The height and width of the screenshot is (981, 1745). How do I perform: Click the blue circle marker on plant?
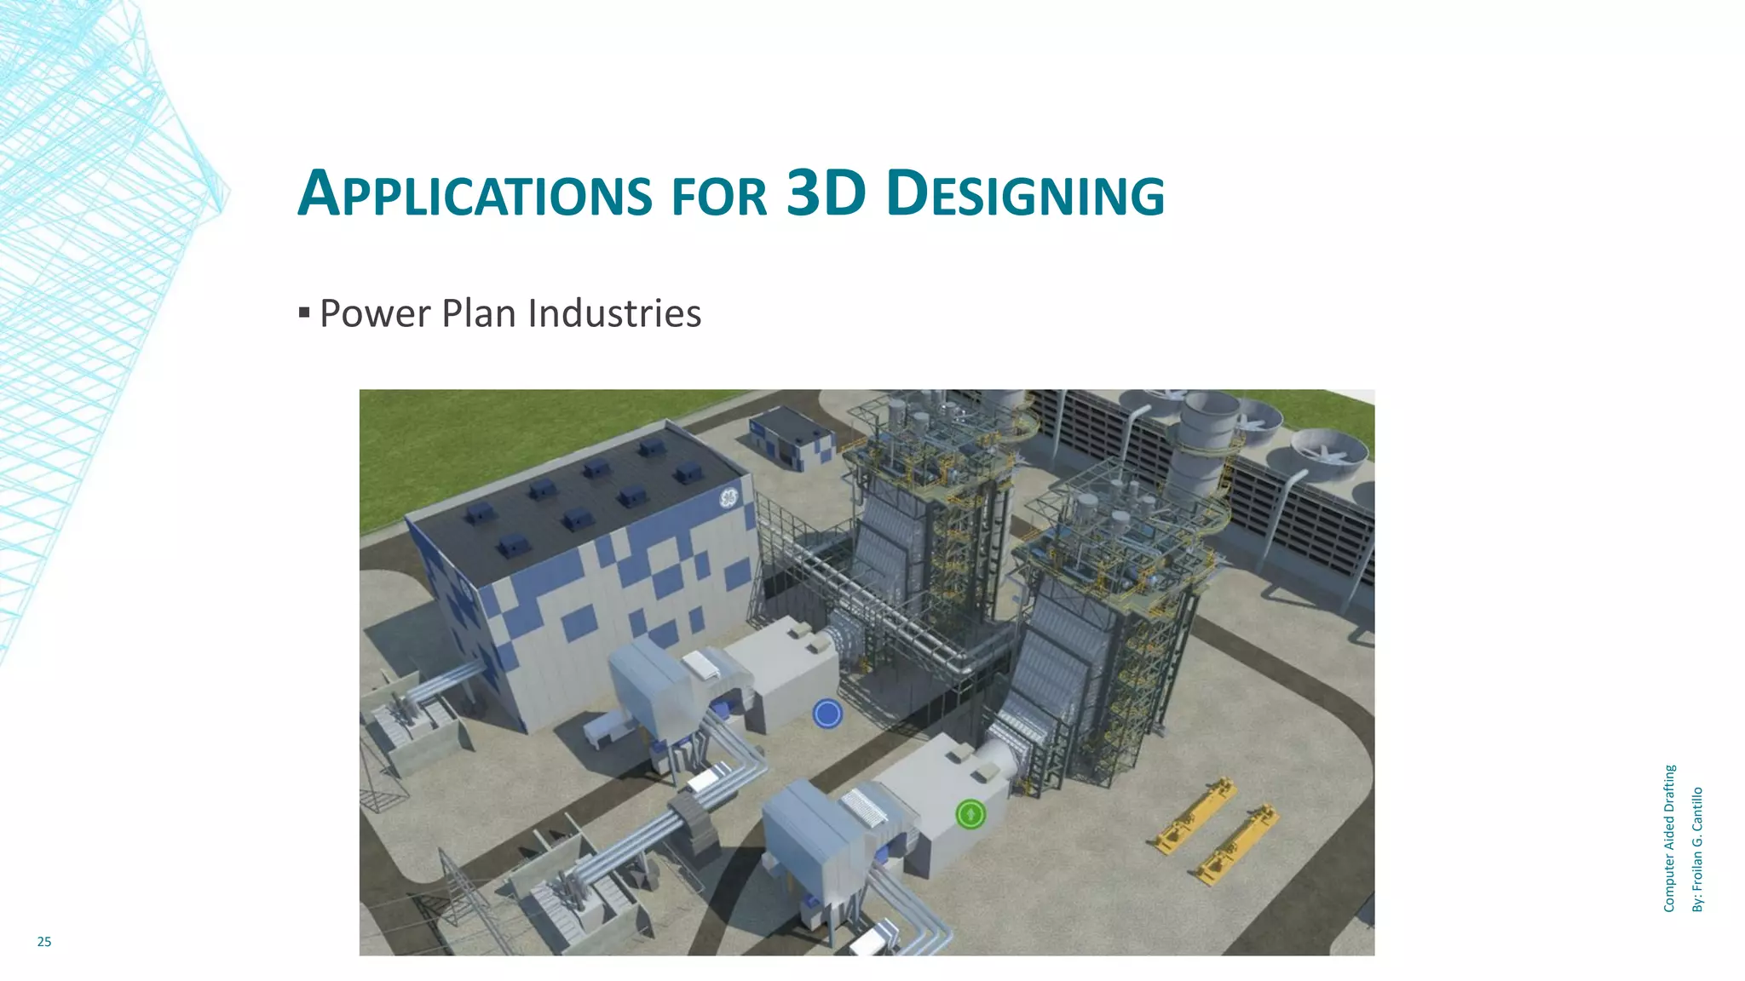point(827,714)
